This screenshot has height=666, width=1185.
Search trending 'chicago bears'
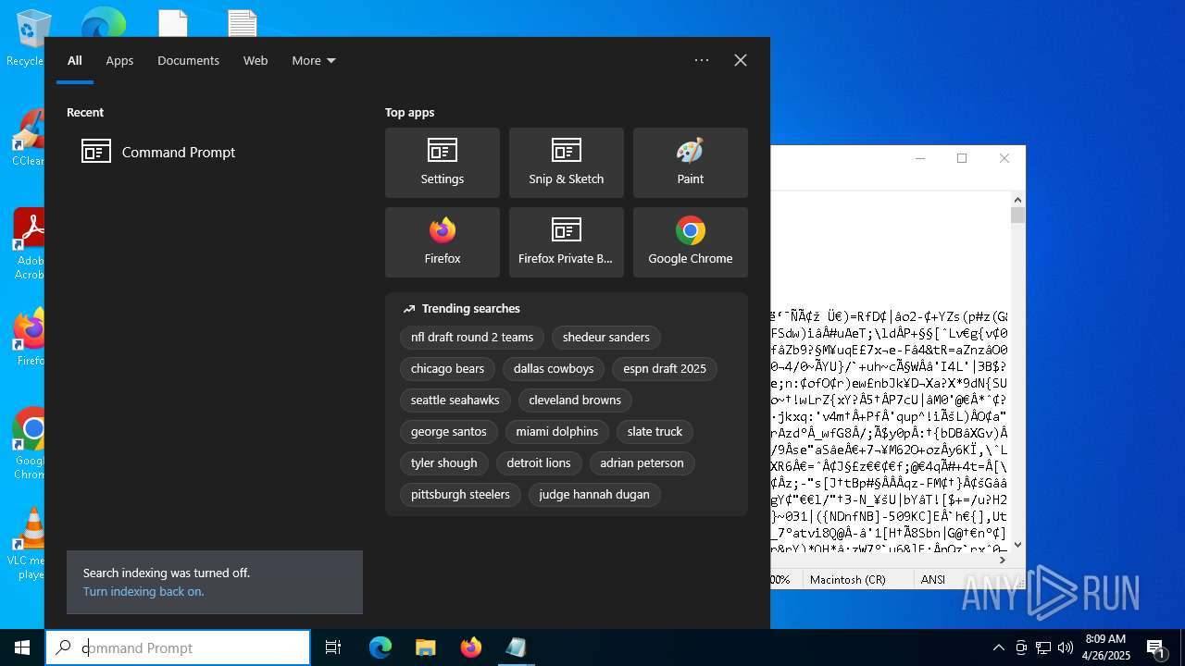tap(447, 369)
